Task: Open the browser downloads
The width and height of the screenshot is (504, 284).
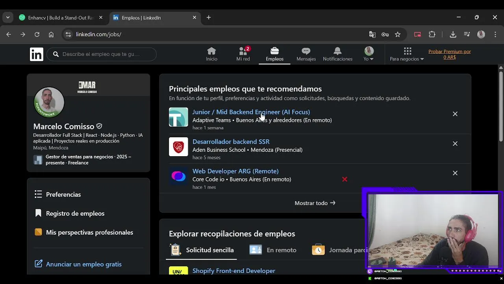Action: pos(453,34)
